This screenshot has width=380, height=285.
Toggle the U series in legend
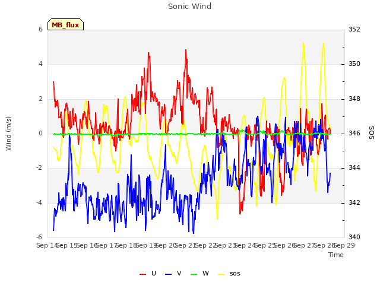[148, 274]
